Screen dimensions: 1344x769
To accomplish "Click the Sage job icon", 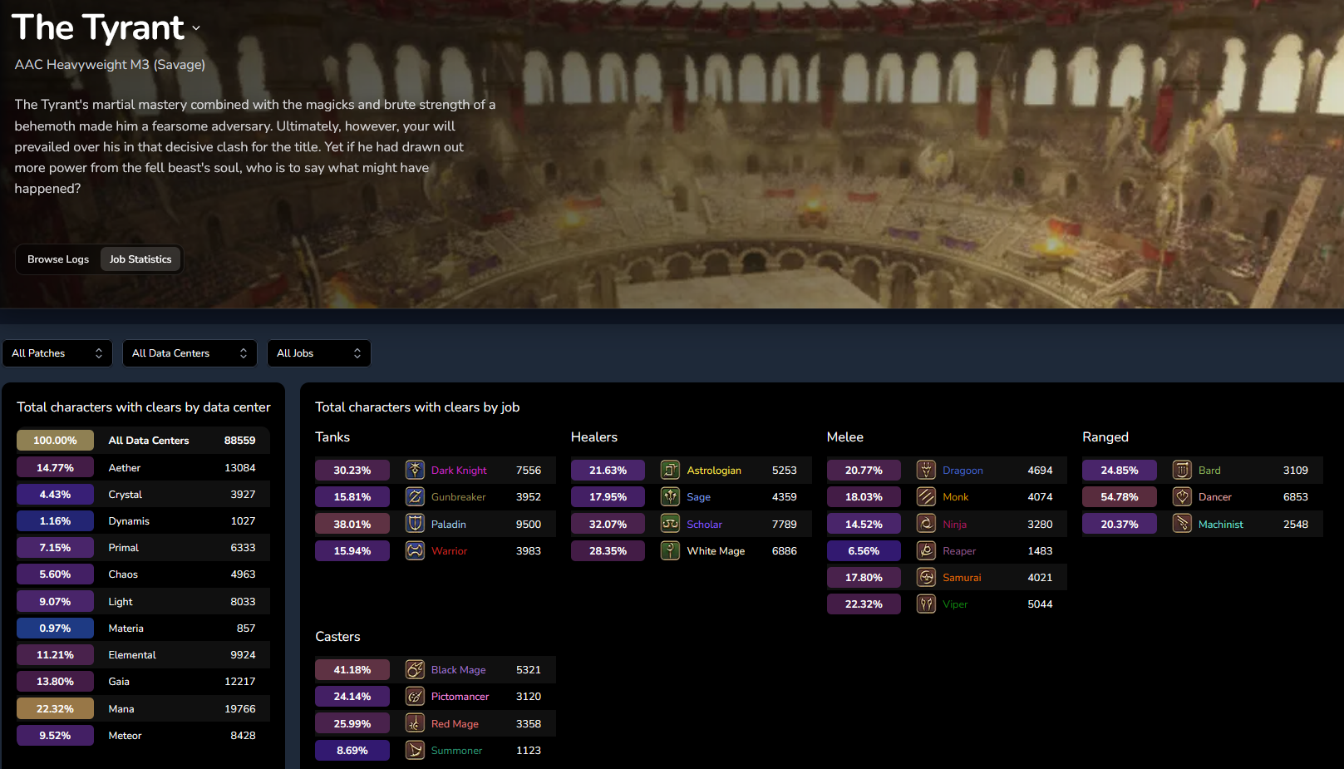I will click(x=670, y=496).
